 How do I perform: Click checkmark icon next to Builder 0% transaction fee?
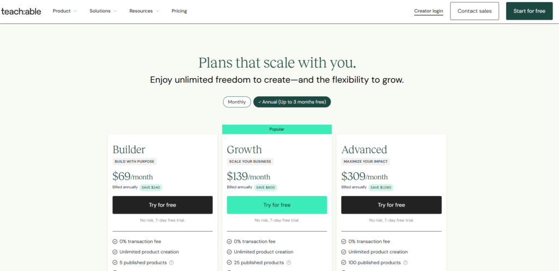(115, 241)
